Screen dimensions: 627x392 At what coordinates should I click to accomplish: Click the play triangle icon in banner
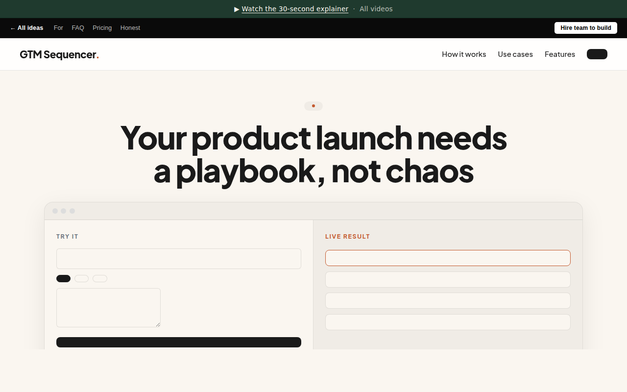pyautogui.click(x=237, y=9)
